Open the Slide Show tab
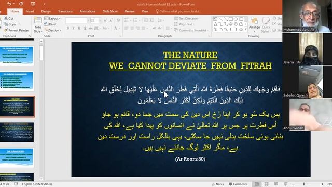Image resolution: width=332 pixels, height=187 pixels. [x=110, y=11]
